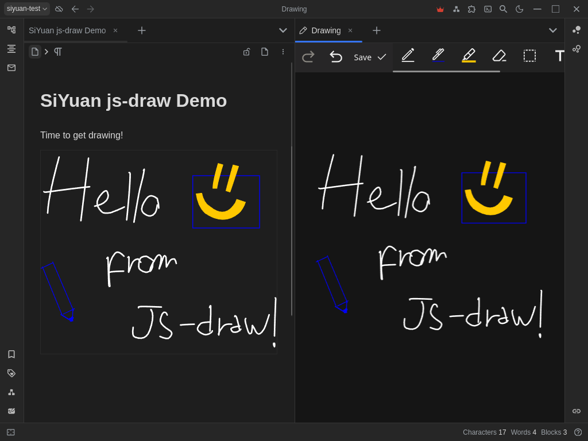The width and height of the screenshot is (588, 441).
Task: Toggle cloud sync status icon
Action: coord(59,9)
